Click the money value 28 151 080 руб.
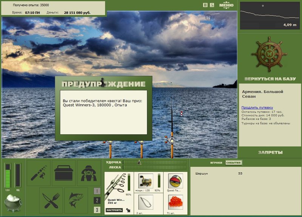302x217 pixels. [77, 13]
